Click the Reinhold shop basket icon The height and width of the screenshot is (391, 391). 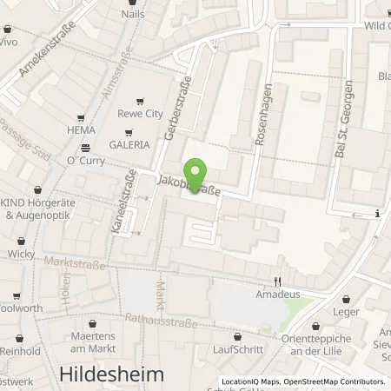[19, 338]
